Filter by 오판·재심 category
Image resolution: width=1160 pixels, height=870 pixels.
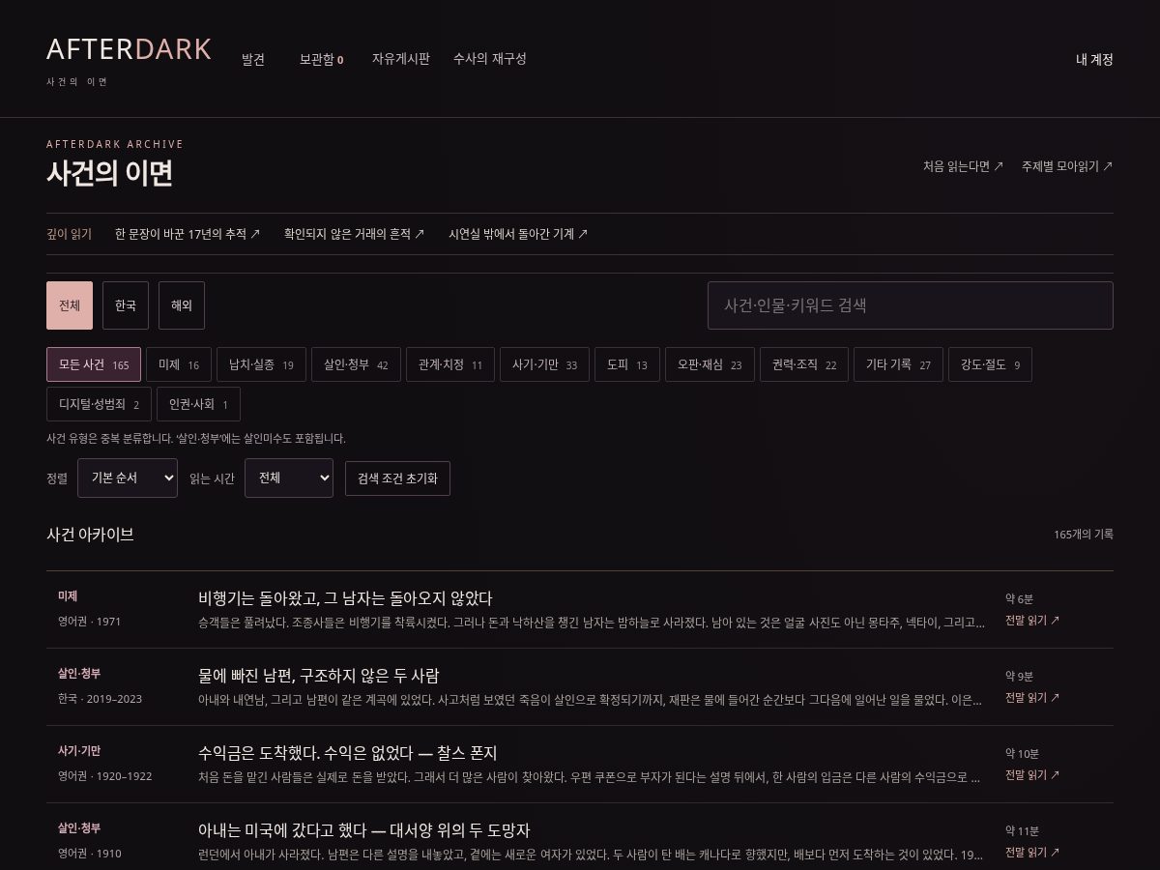(x=710, y=364)
